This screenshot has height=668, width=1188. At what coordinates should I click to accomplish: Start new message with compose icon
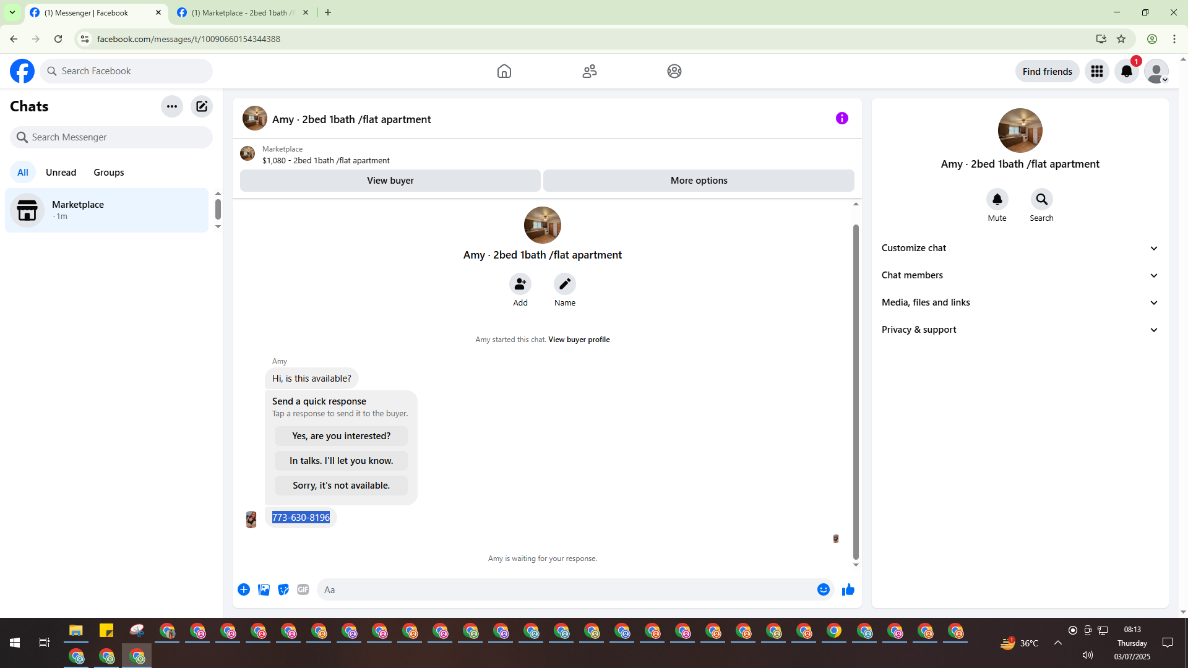pos(202,106)
